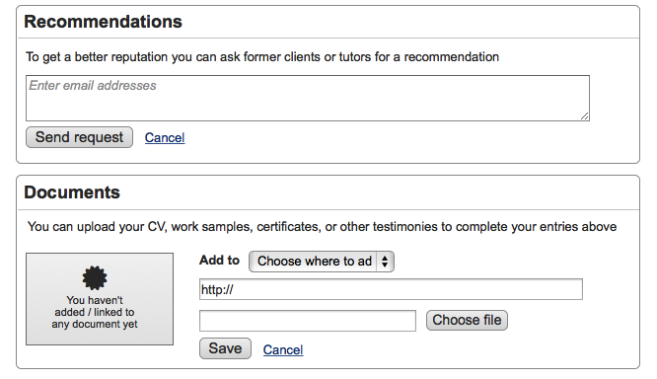Click the textarea resize grip handle
The width and height of the screenshot is (657, 379).
coord(585,116)
